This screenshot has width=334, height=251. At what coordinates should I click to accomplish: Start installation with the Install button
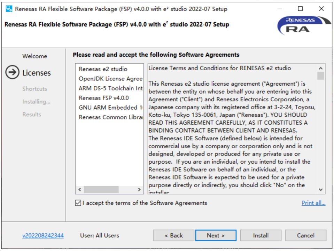coord(261,235)
